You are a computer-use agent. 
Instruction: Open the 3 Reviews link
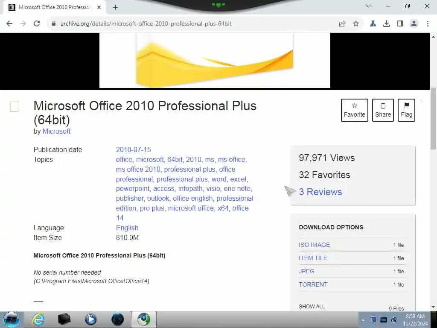click(x=320, y=192)
